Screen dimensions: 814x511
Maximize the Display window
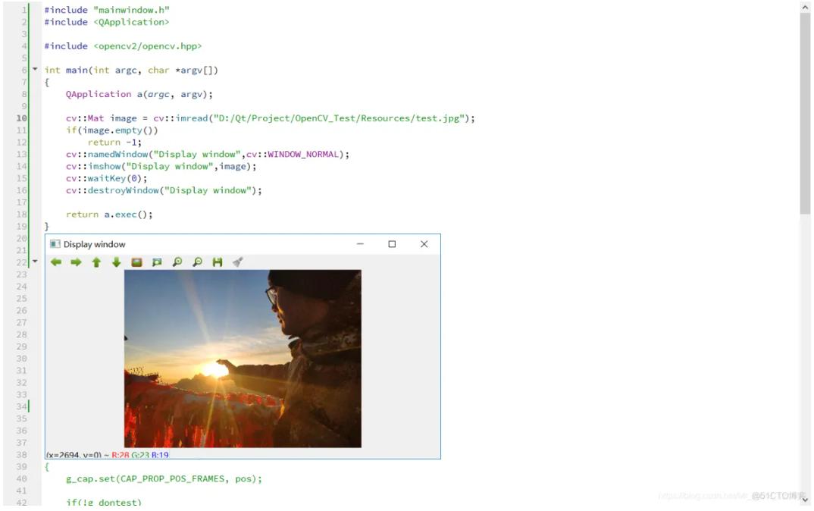[x=392, y=244]
